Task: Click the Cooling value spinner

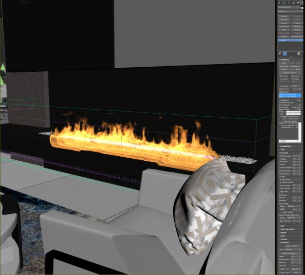Action: click(296, 165)
